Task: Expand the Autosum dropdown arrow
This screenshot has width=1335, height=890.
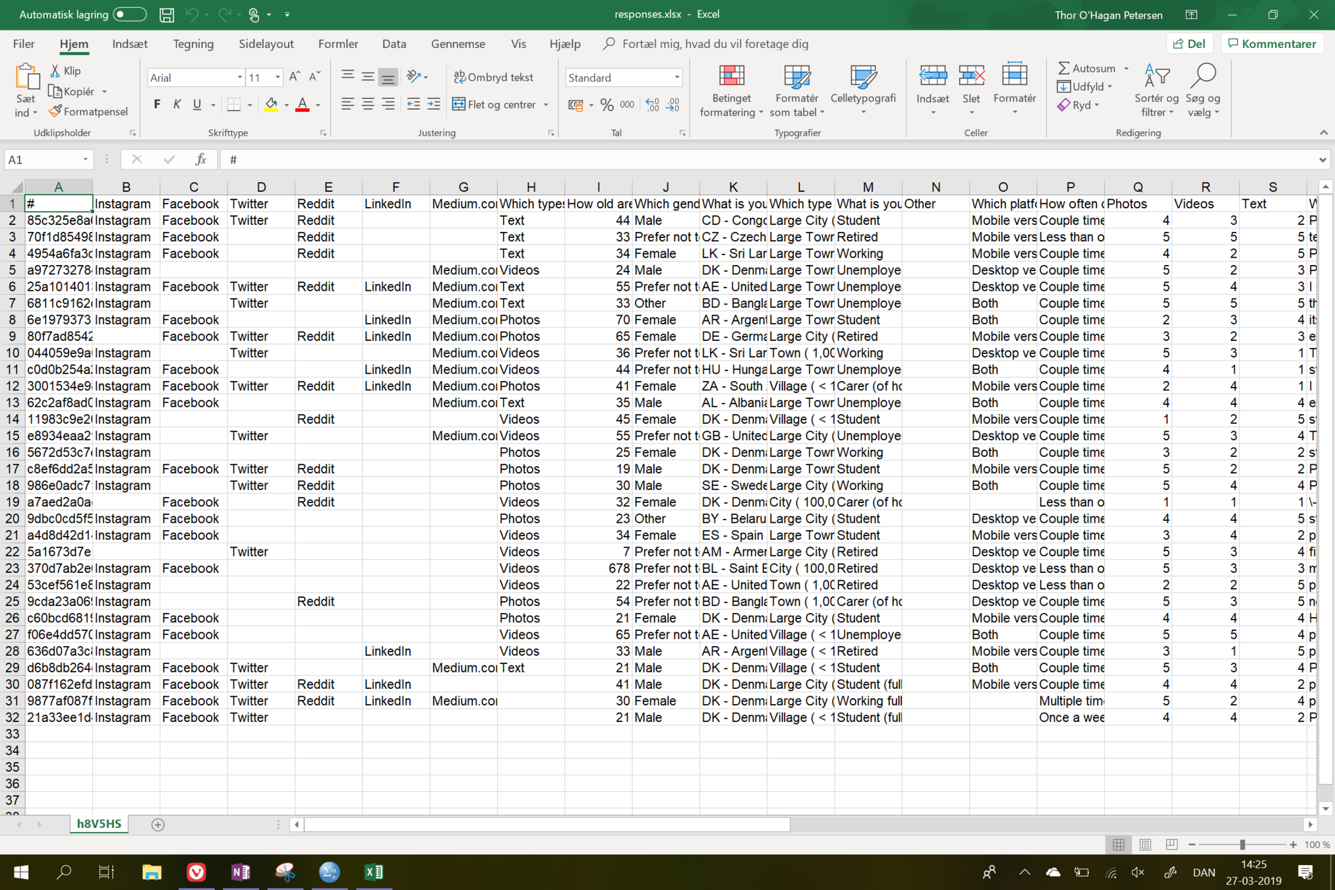Action: coord(1126,69)
